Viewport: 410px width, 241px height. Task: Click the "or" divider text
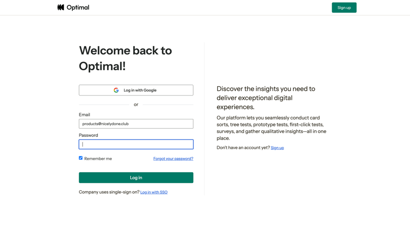point(136,105)
